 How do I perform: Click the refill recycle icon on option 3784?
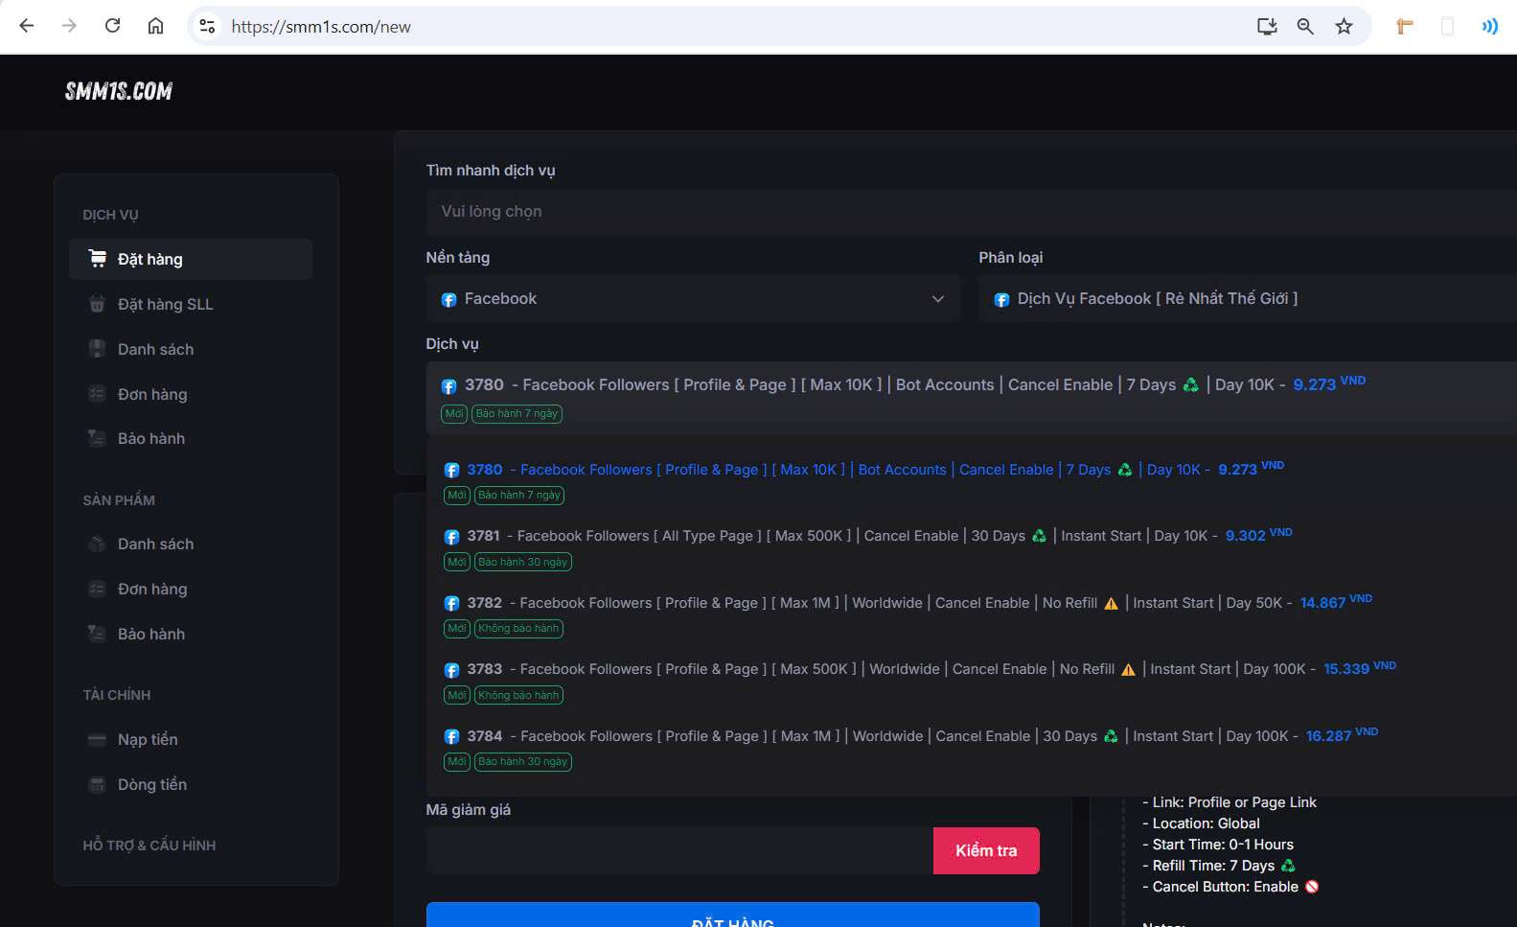1111,736
